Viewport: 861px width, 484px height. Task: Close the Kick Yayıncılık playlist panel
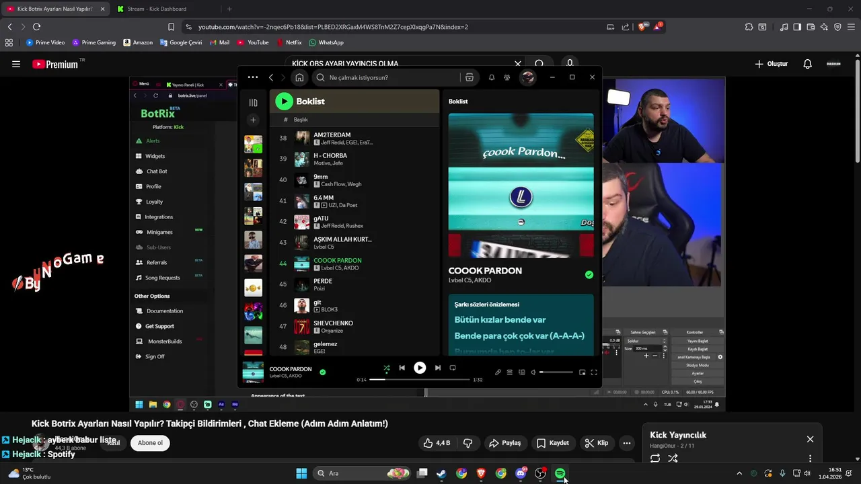pyautogui.click(x=810, y=439)
